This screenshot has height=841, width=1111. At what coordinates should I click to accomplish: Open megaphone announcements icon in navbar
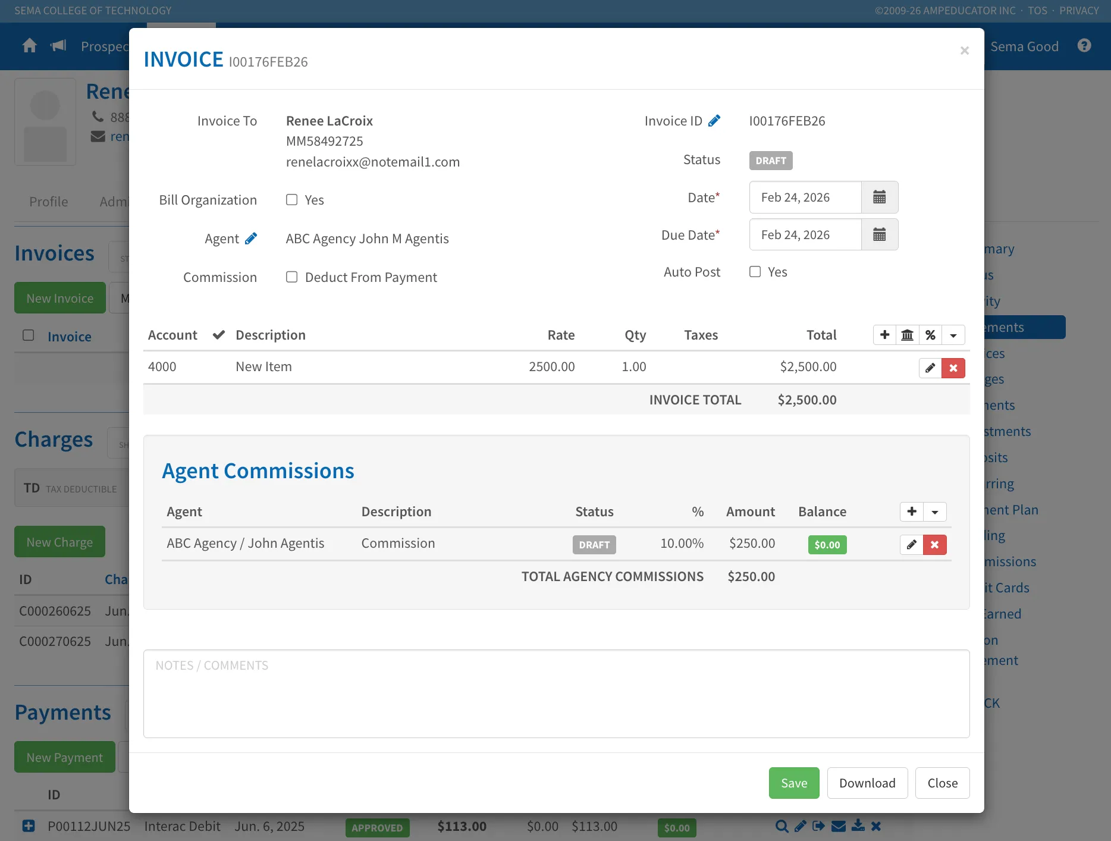tap(58, 46)
